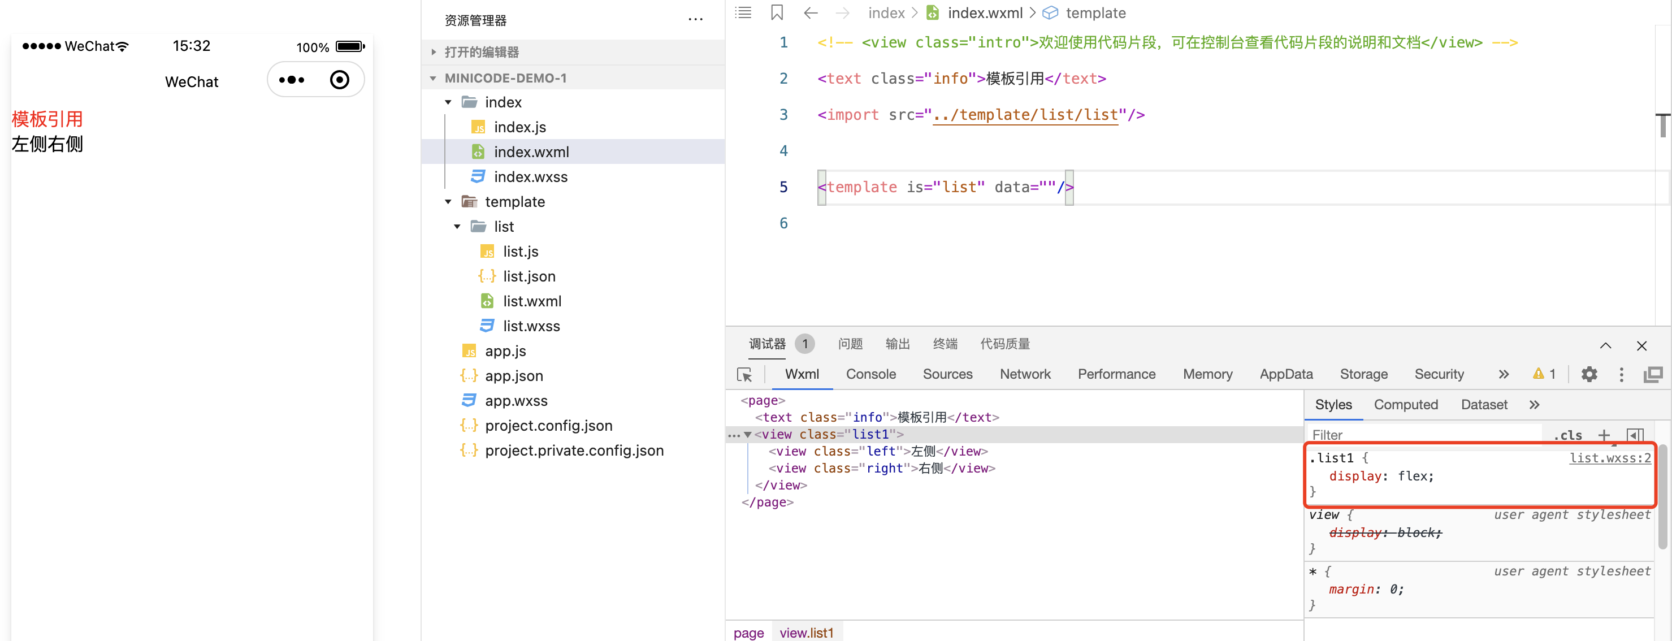Open list.wxss:2 source link
The height and width of the screenshot is (641, 1672).
[1609, 458]
